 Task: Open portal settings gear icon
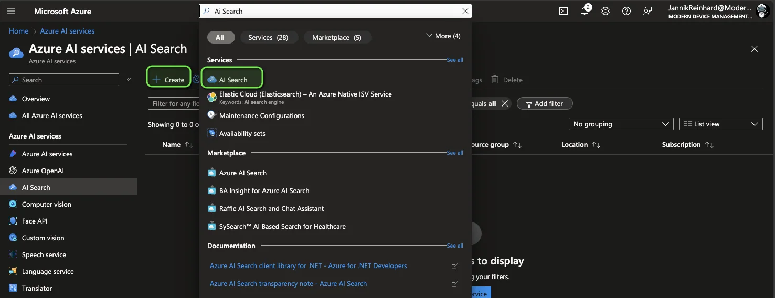coord(606,11)
